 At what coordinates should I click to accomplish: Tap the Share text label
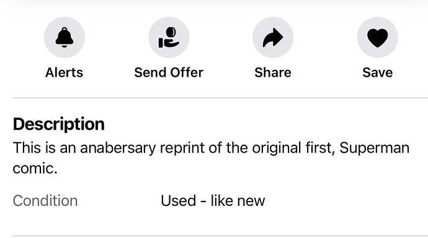tap(273, 72)
